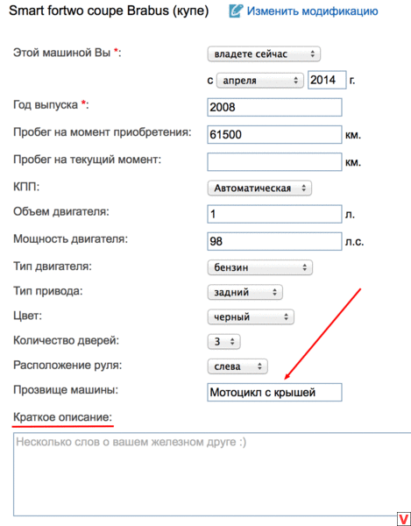411x526 pixels.
Task: Click inside the Краткое описание text area
Action: point(212,474)
